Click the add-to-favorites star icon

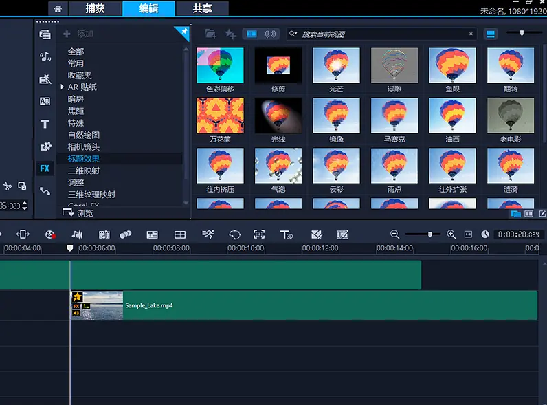(230, 34)
